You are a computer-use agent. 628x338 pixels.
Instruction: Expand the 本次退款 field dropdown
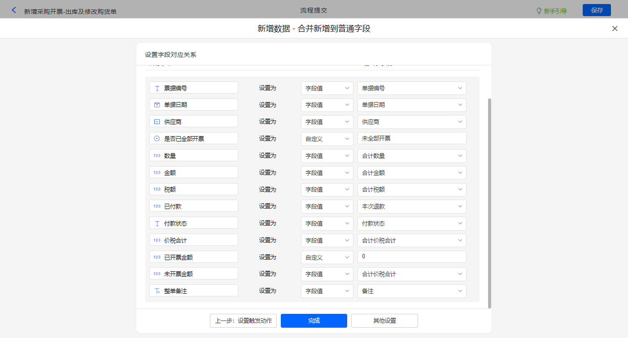411,206
